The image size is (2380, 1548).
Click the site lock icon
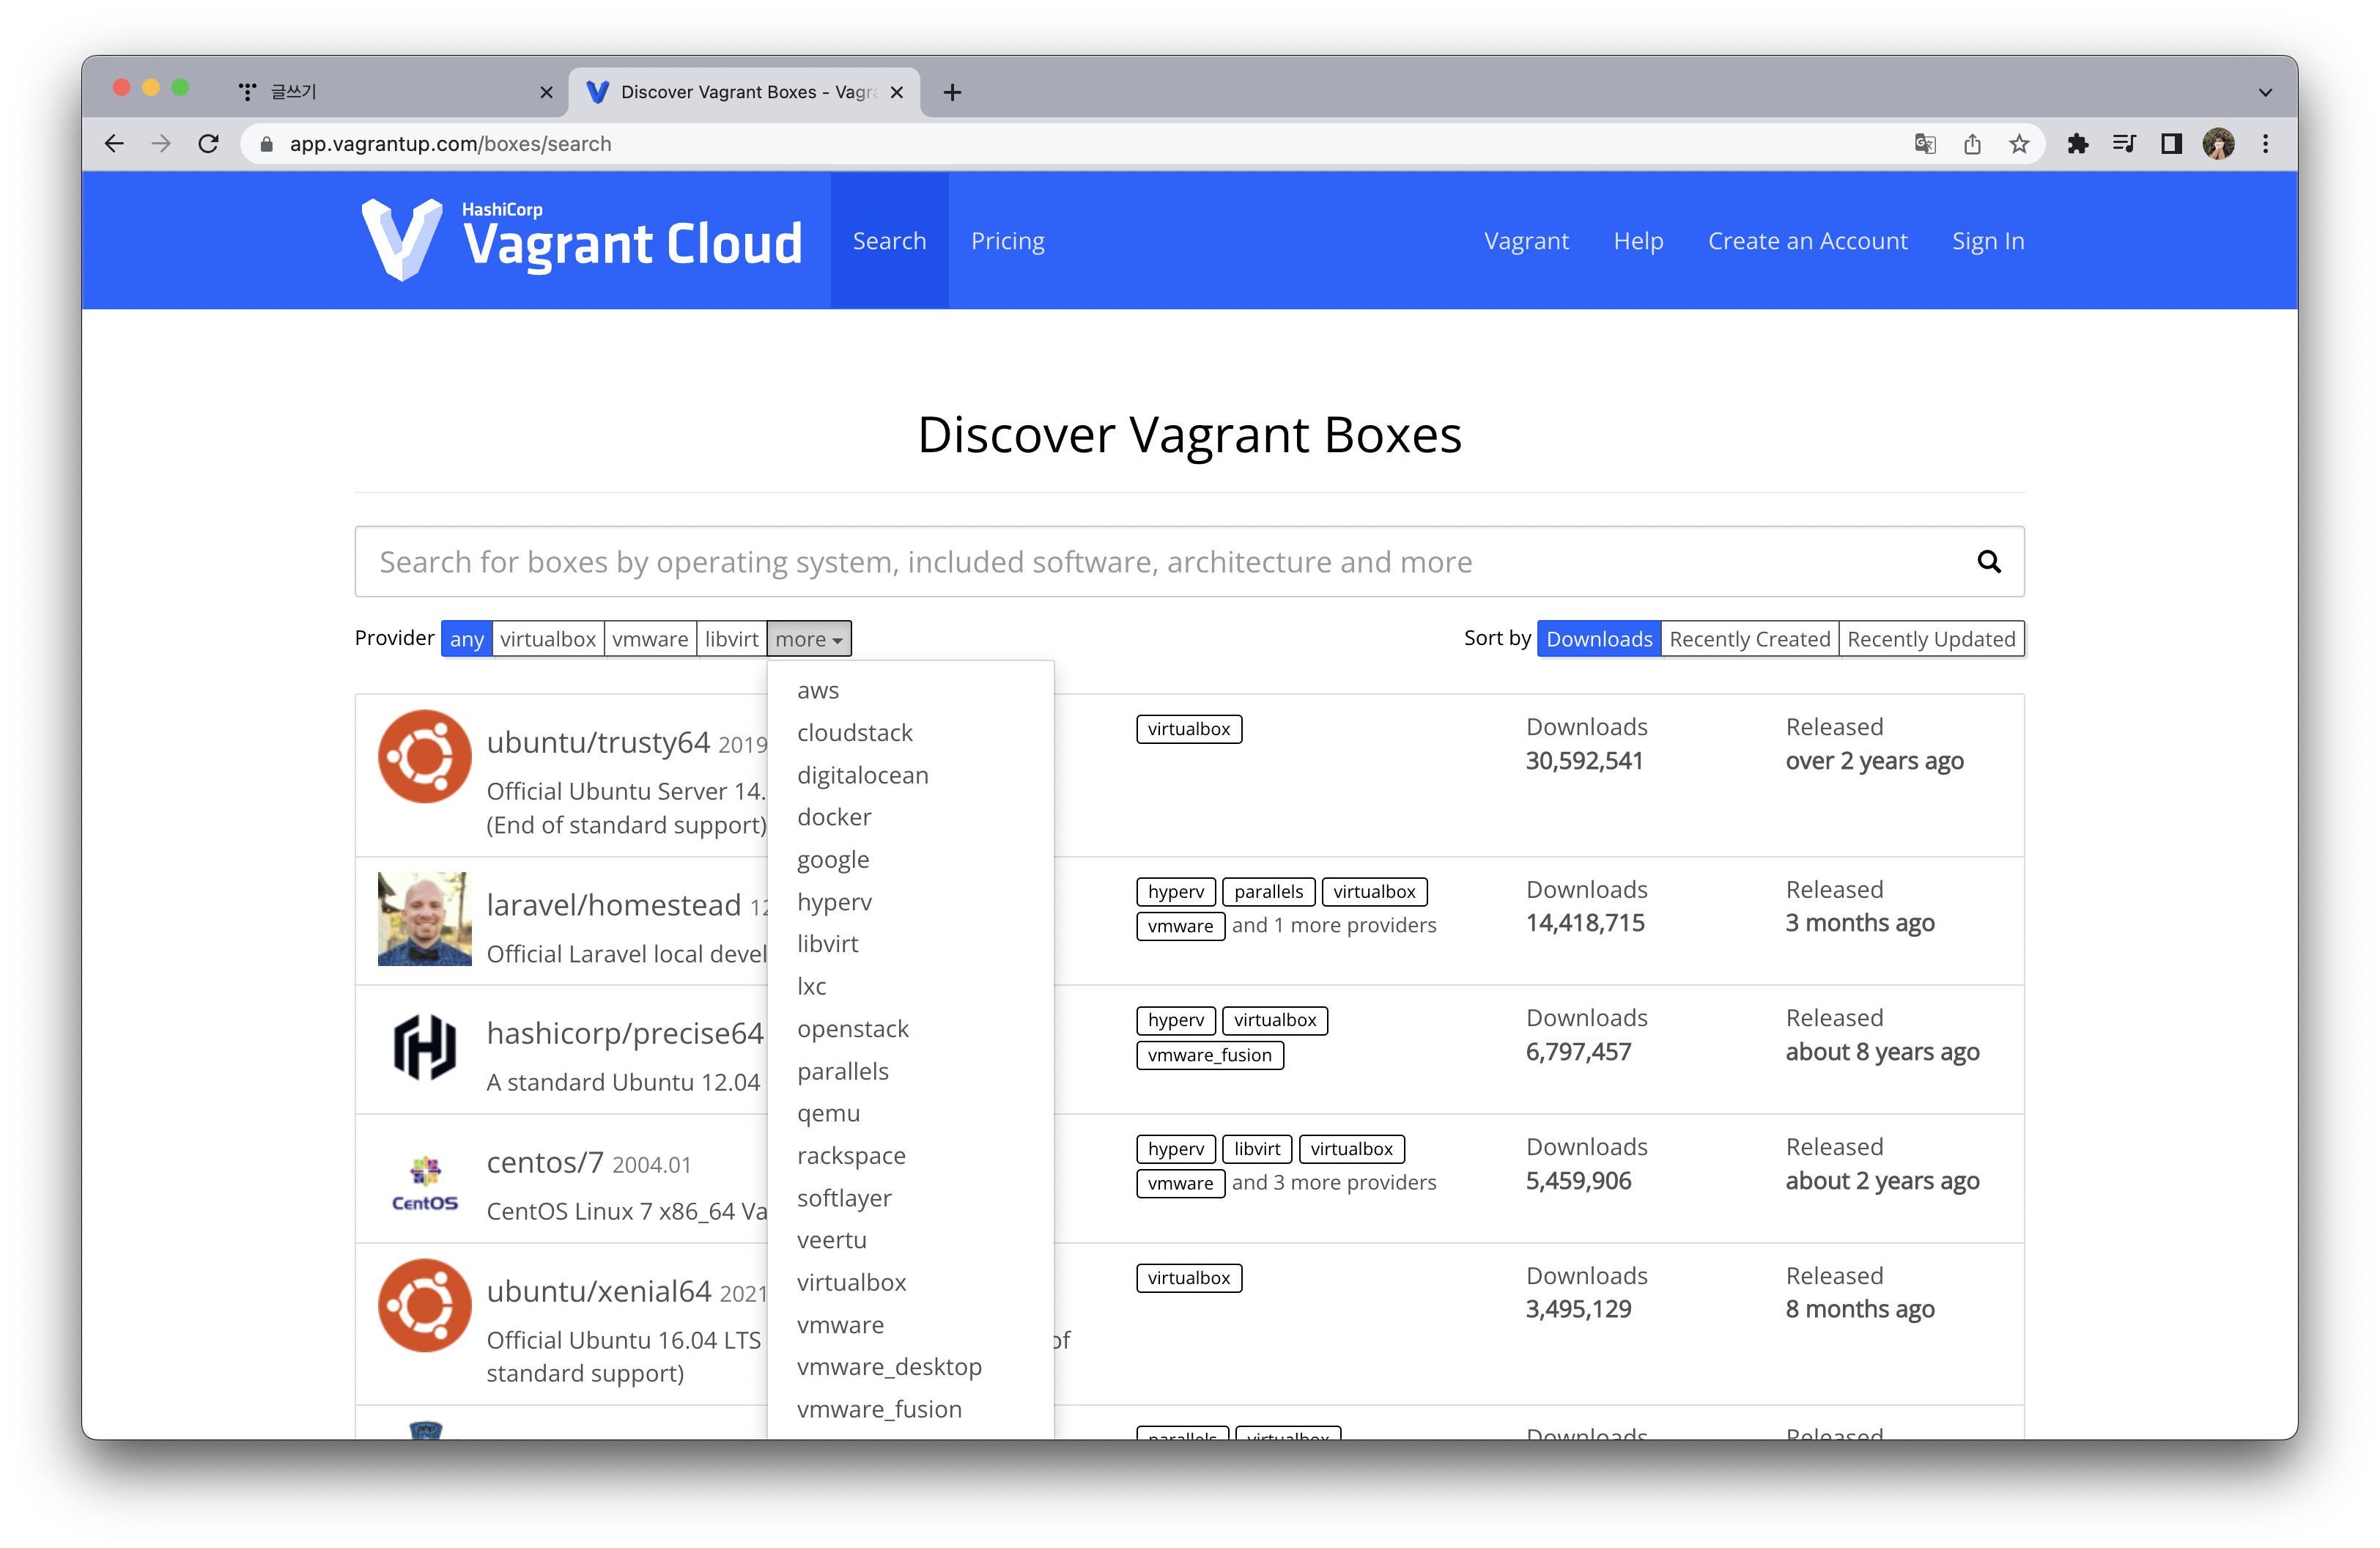point(266,144)
